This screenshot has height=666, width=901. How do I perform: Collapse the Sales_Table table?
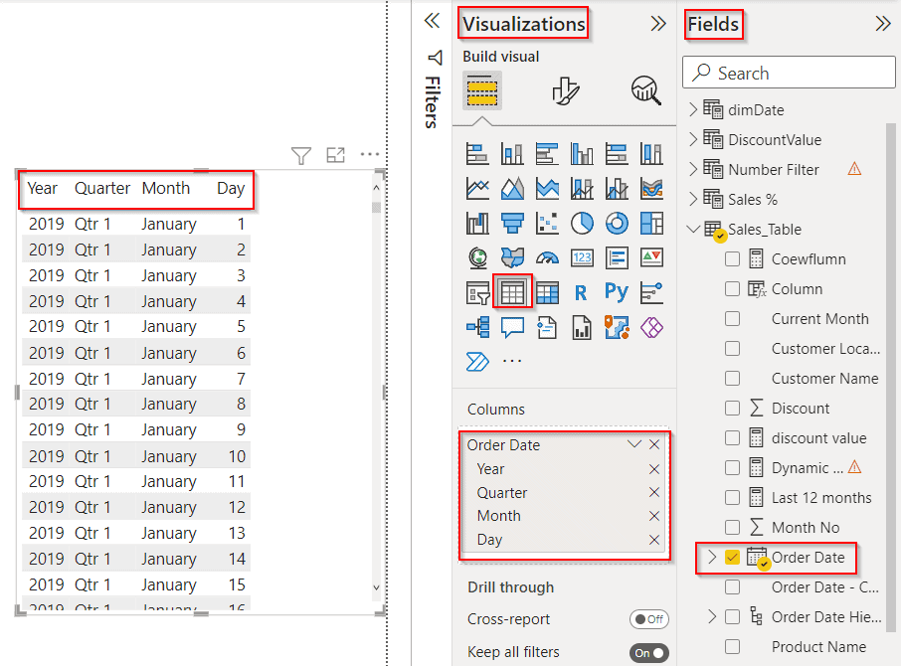(693, 229)
